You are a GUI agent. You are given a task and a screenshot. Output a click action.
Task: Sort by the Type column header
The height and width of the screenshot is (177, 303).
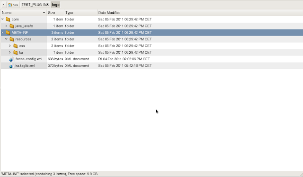tap(81, 13)
